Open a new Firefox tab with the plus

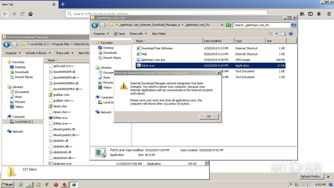pos(63,4)
